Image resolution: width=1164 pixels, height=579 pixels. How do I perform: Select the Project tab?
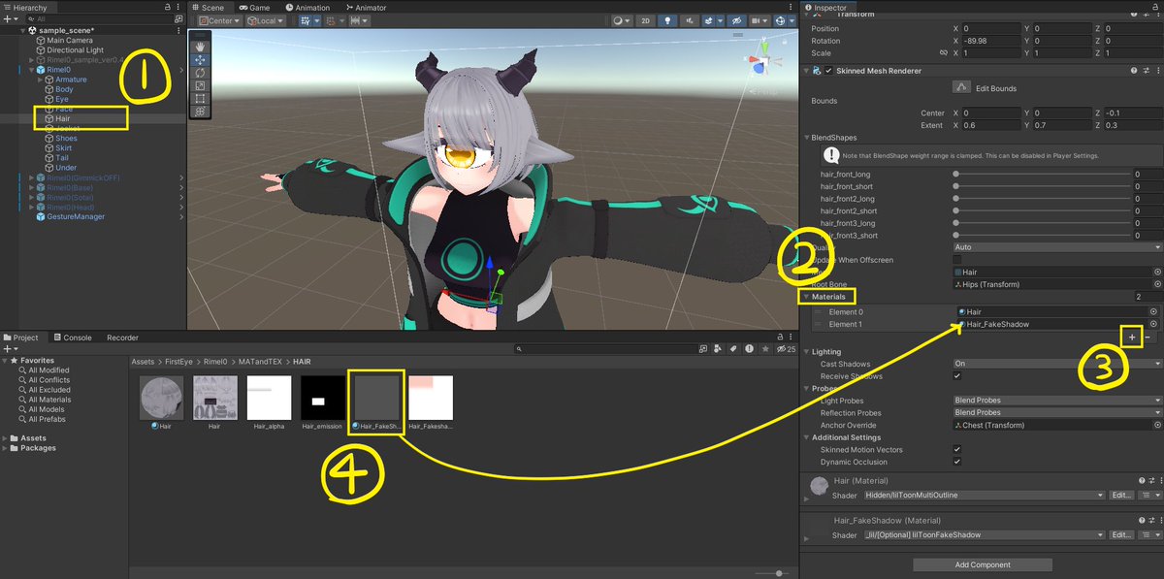(x=21, y=338)
